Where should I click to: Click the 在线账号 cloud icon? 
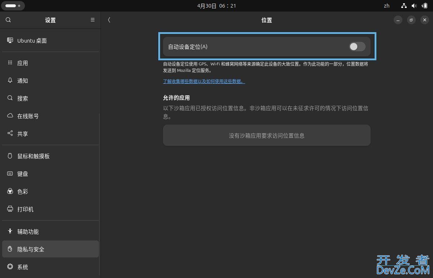(x=10, y=116)
